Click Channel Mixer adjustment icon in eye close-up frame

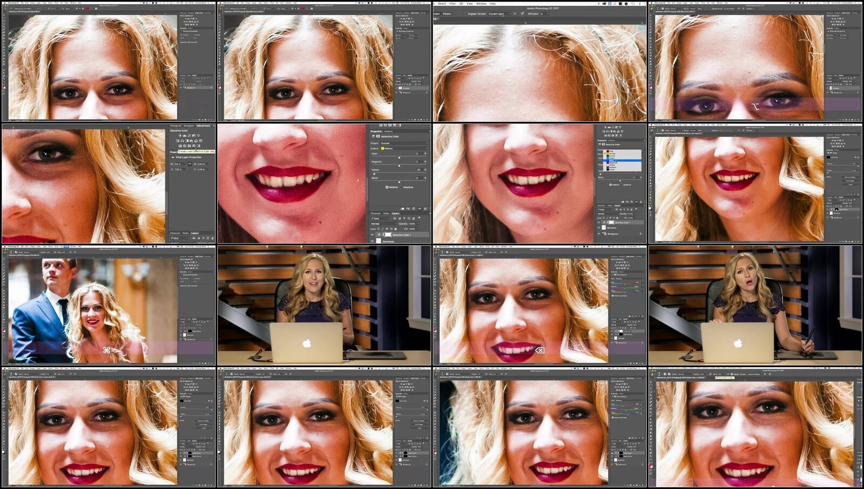(x=196, y=141)
